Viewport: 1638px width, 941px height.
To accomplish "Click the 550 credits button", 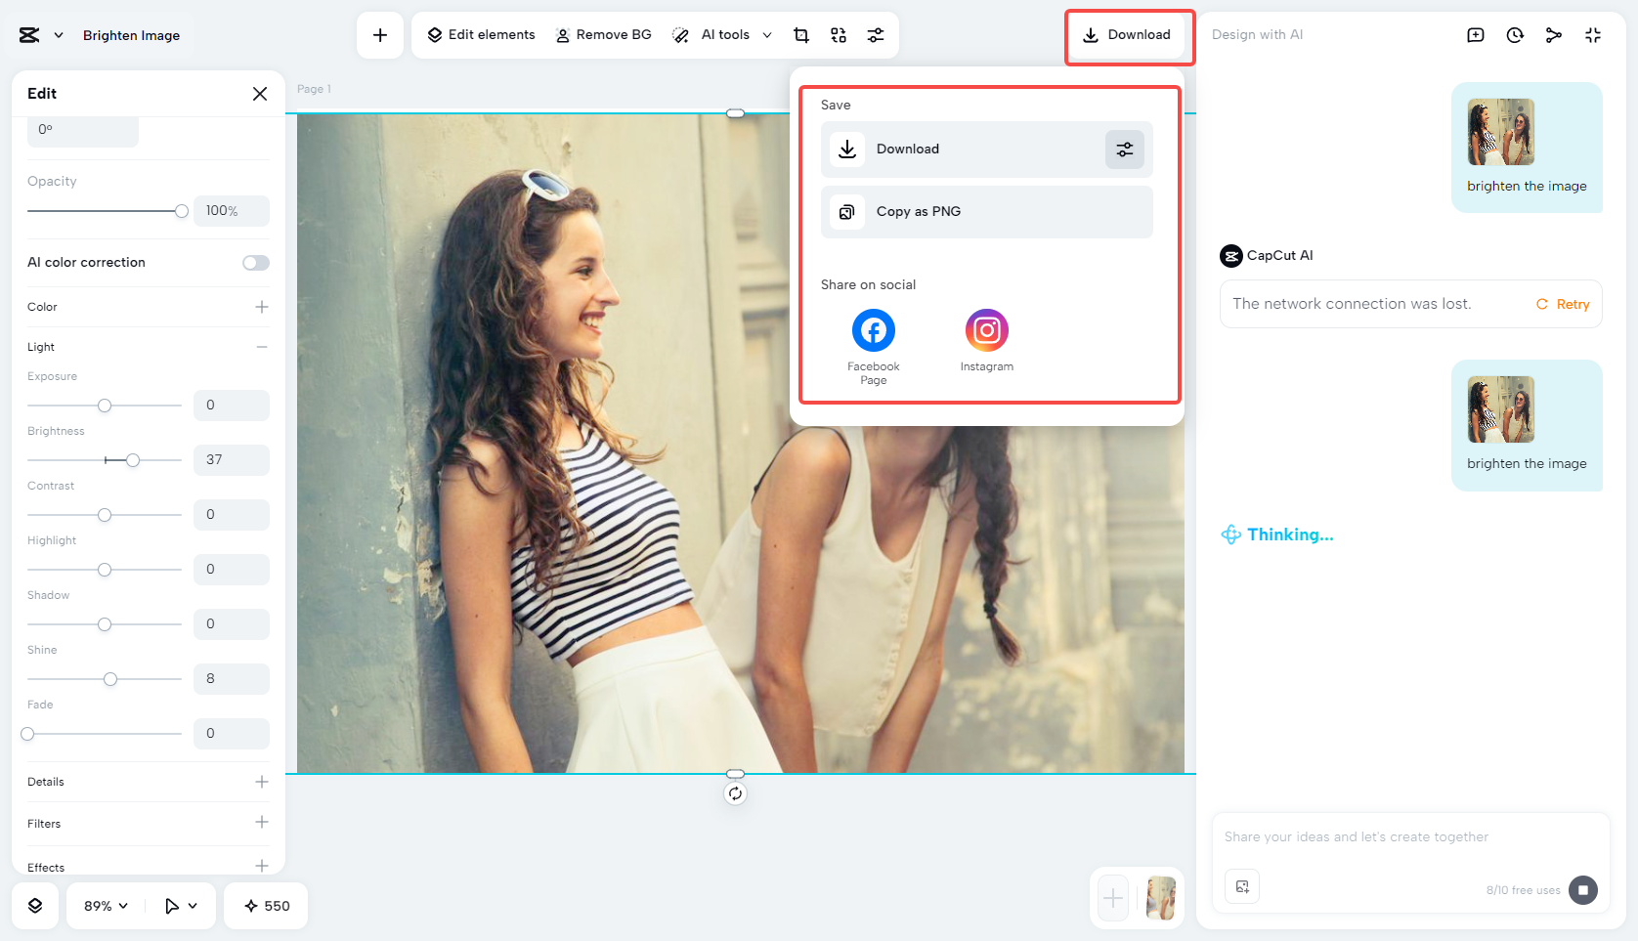I will point(266,906).
